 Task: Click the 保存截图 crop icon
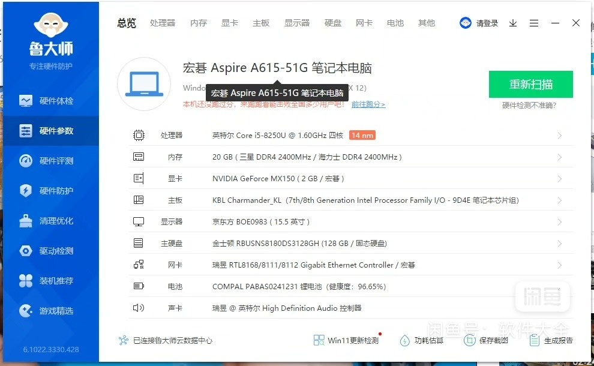[x=469, y=340]
